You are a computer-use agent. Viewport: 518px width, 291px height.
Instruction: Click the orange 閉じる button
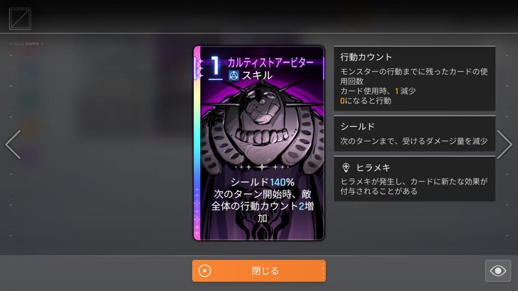[259, 271]
